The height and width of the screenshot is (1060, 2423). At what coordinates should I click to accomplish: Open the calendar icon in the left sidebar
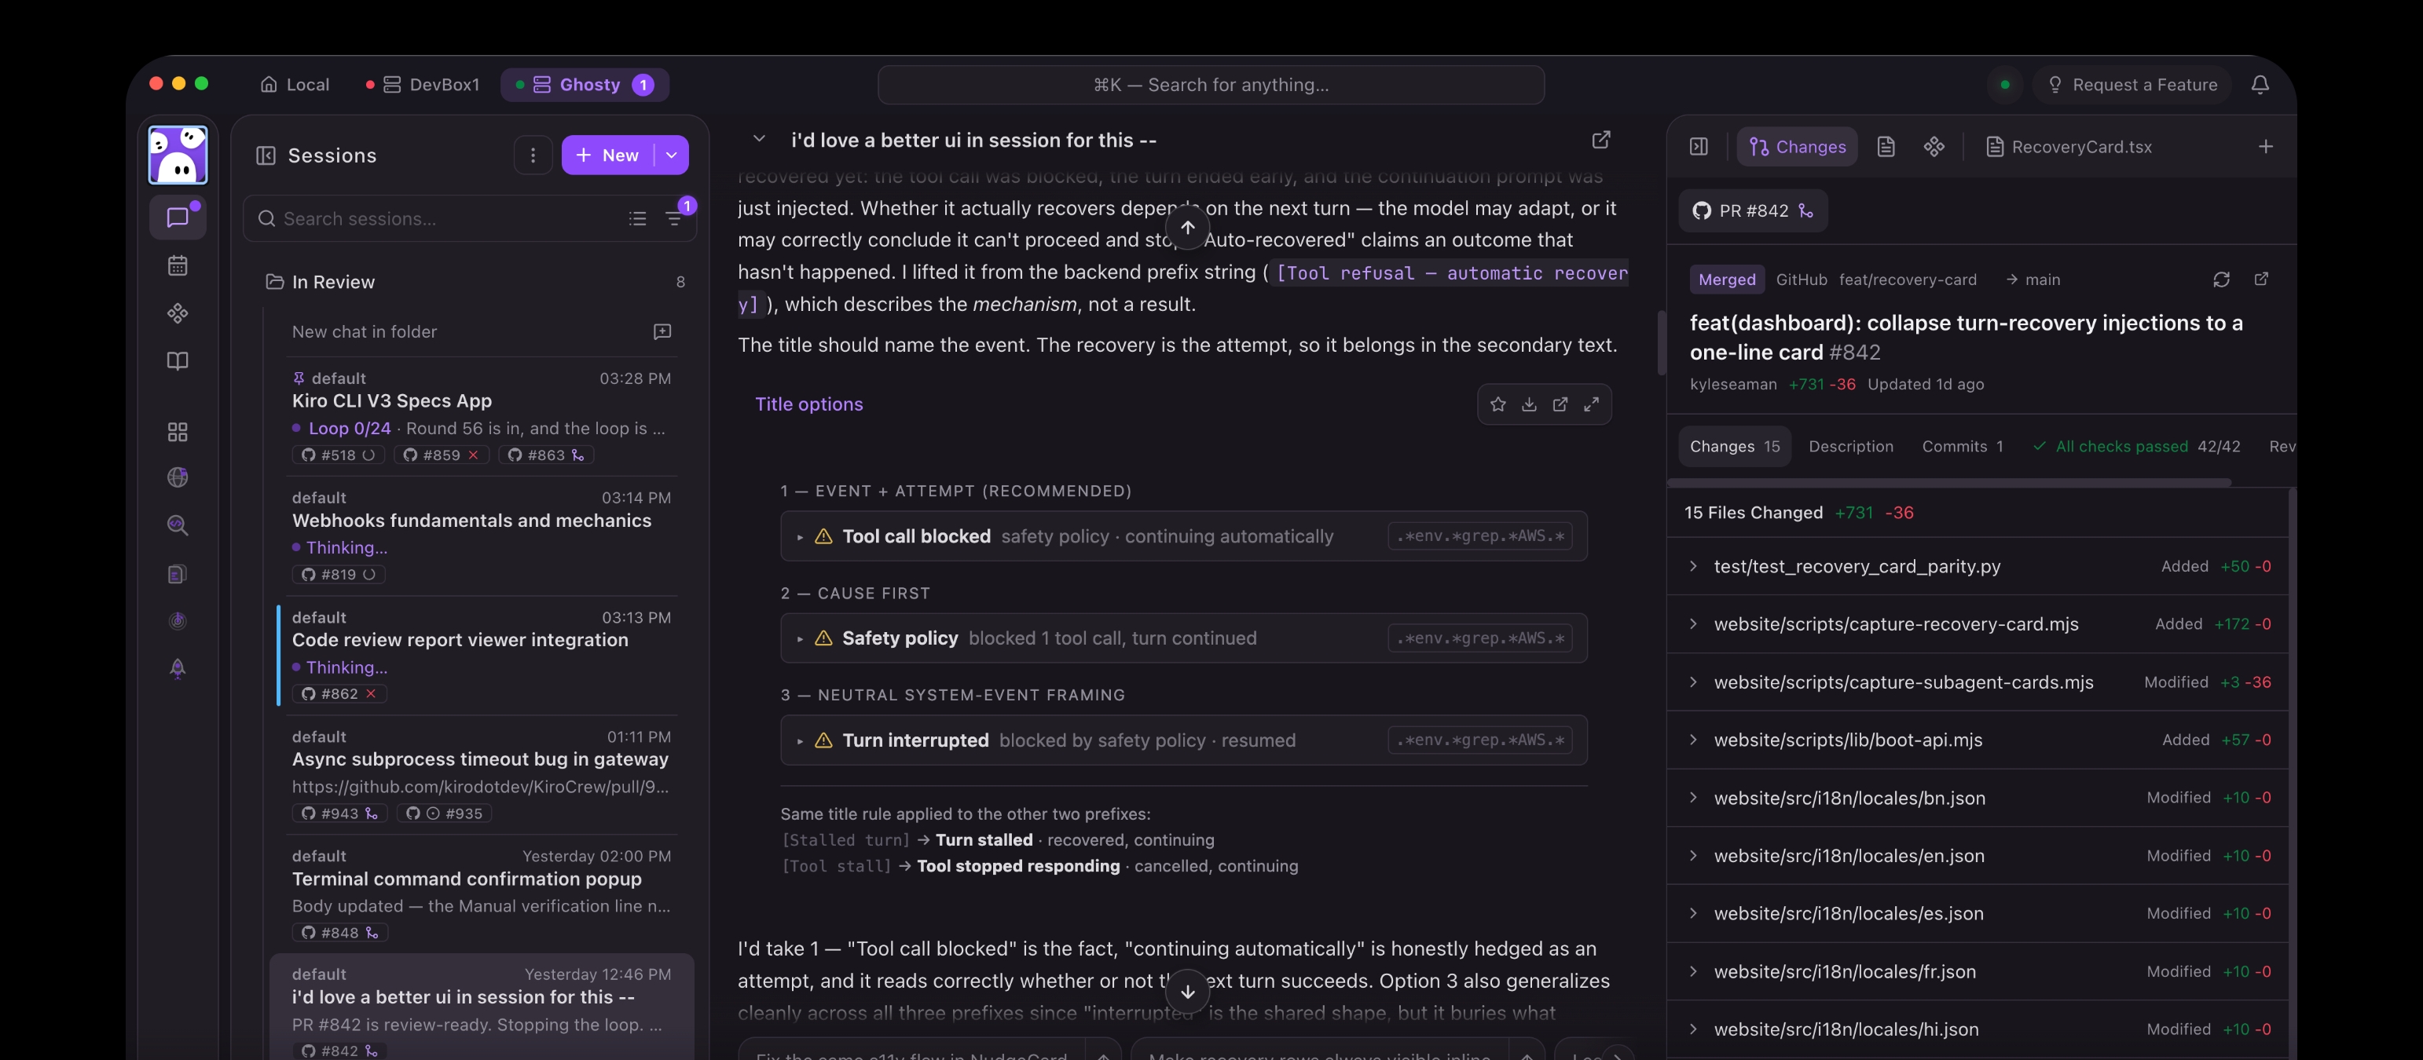click(178, 266)
